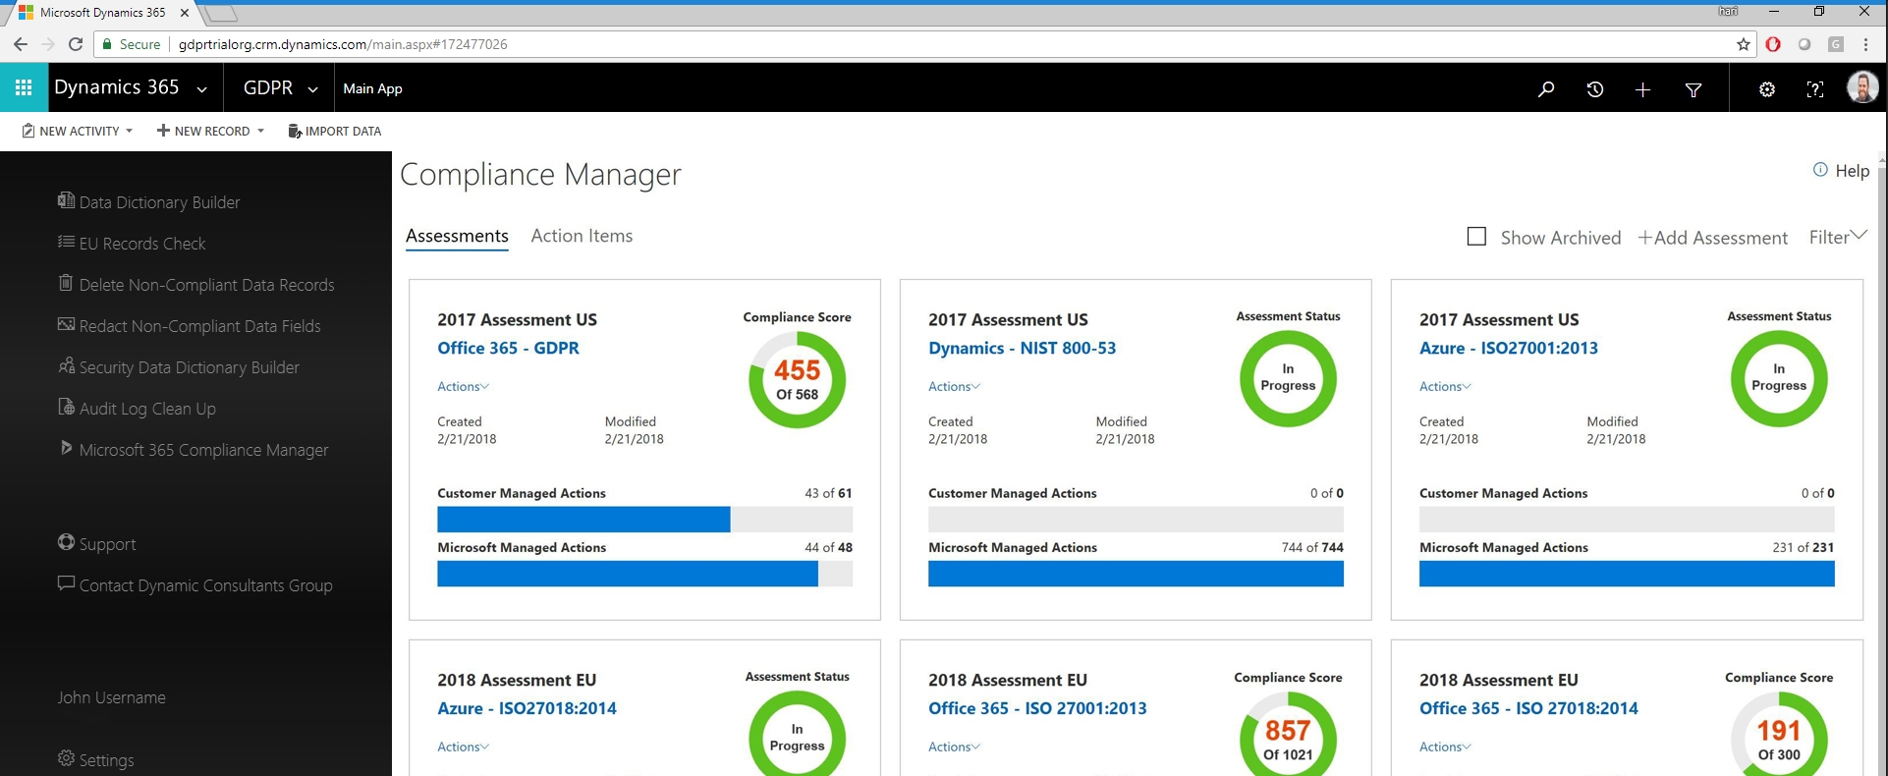This screenshot has width=1888, height=776.
Task: Switch to the Assessments tab
Action: pos(457,236)
